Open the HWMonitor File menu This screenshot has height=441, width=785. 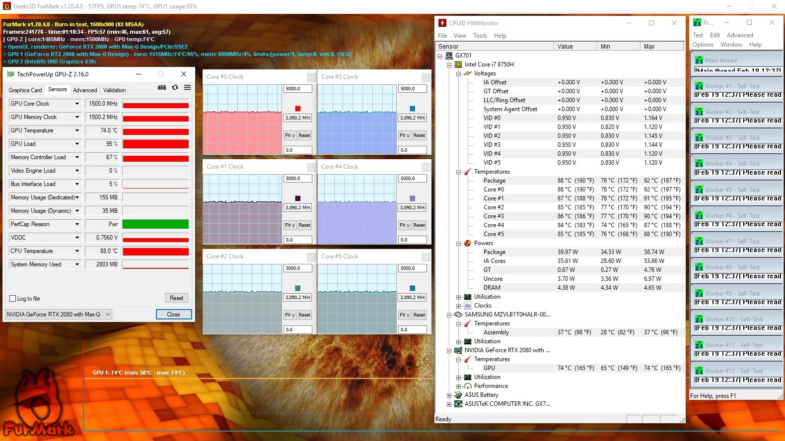tap(442, 36)
